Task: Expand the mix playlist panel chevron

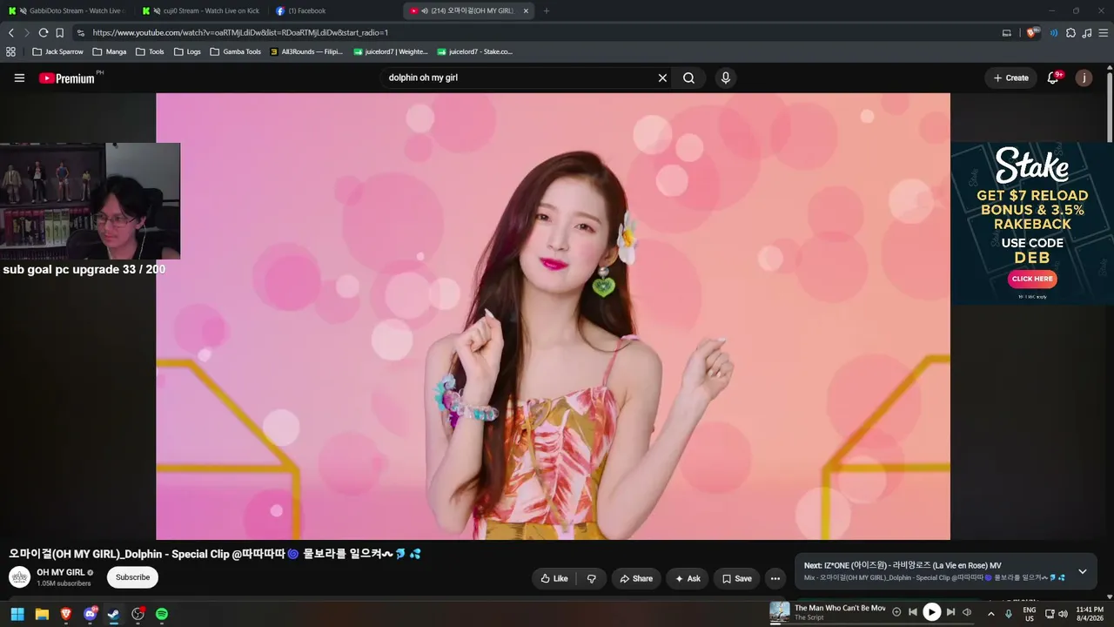Action: click(1083, 571)
